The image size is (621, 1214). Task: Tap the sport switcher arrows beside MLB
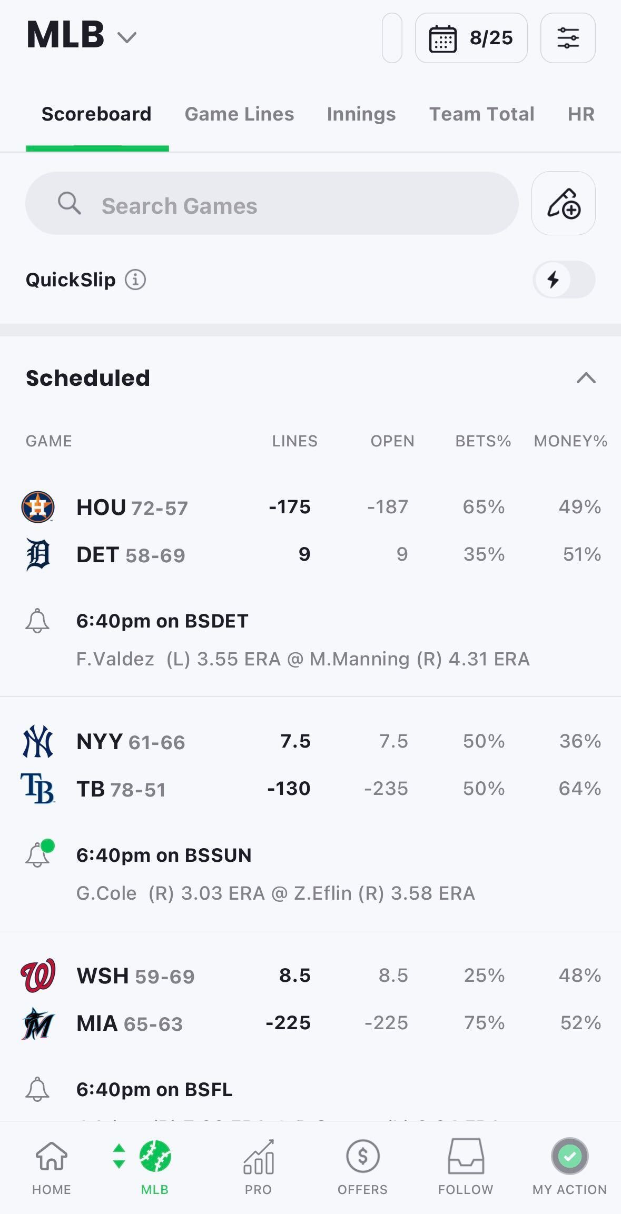click(x=119, y=1157)
